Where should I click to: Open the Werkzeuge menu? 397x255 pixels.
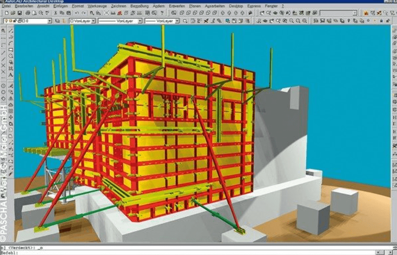[x=97, y=6]
